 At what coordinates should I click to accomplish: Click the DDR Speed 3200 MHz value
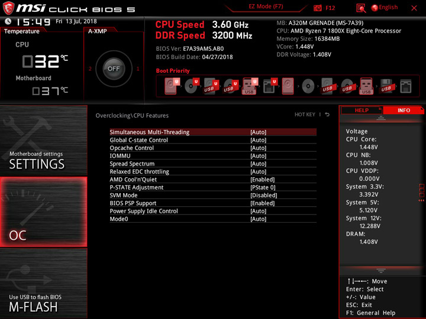pos(232,35)
